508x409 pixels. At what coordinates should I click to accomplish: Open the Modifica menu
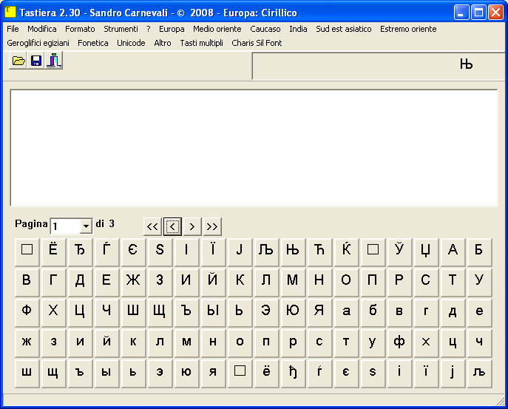click(42, 29)
